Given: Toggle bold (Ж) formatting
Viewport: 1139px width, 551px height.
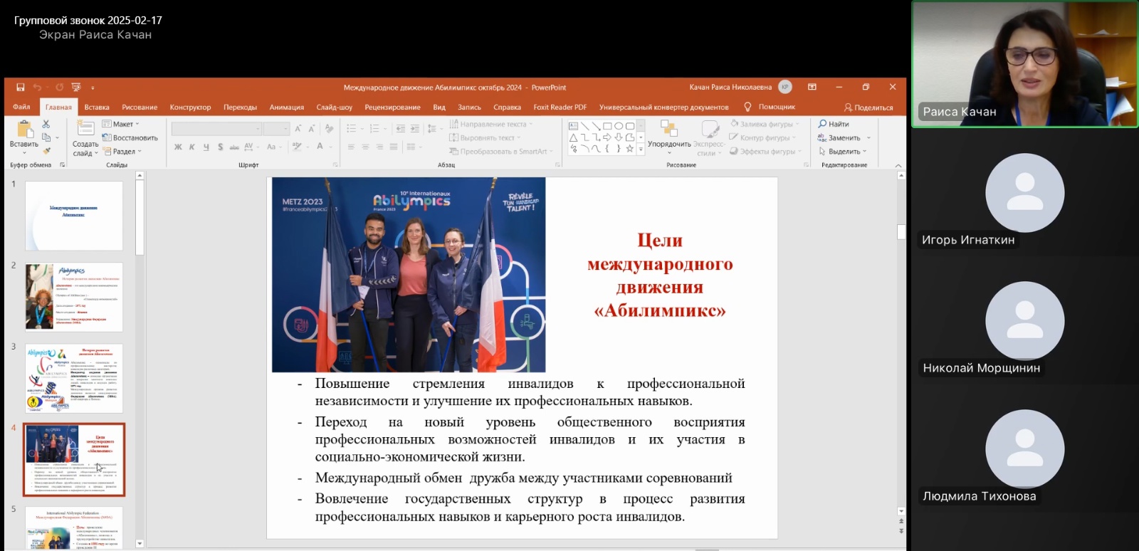Looking at the screenshot, I should point(178,147).
